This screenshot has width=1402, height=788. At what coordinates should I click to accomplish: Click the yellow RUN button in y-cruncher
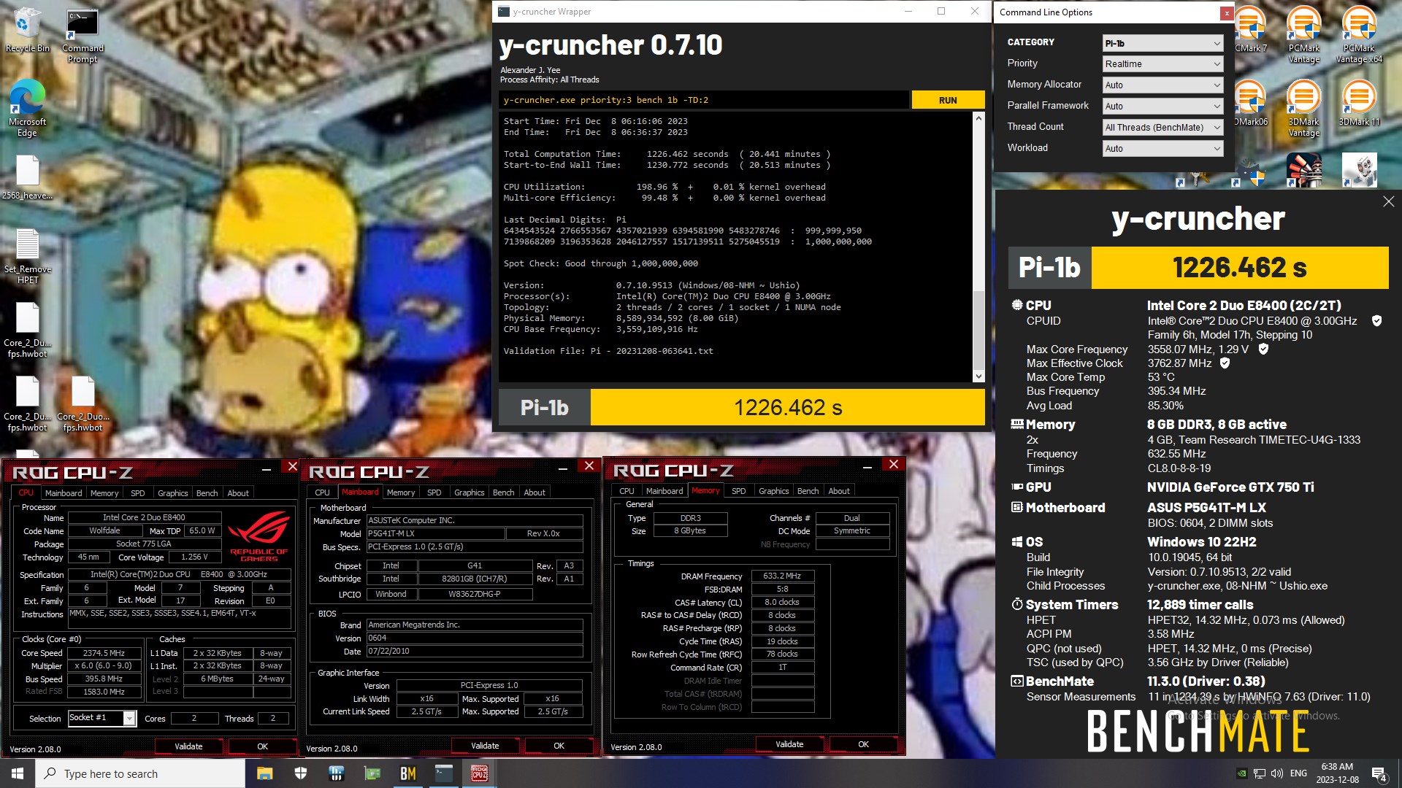pos(947,100)
